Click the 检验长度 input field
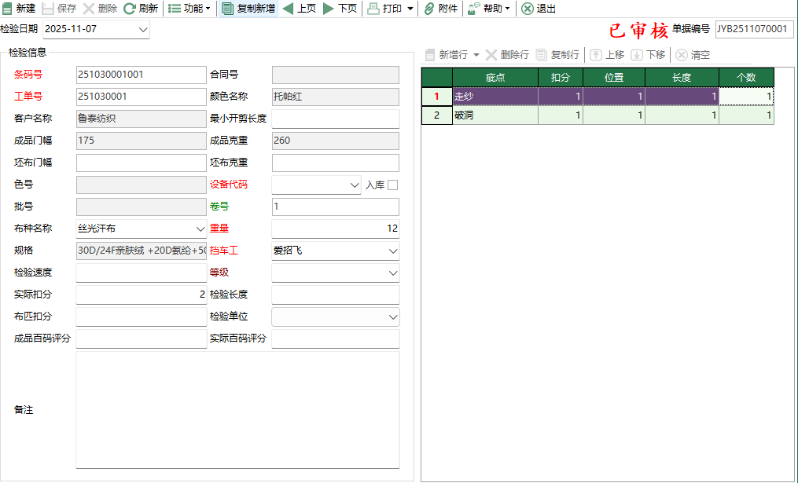 pyautogui.click(x=336, y=294)
